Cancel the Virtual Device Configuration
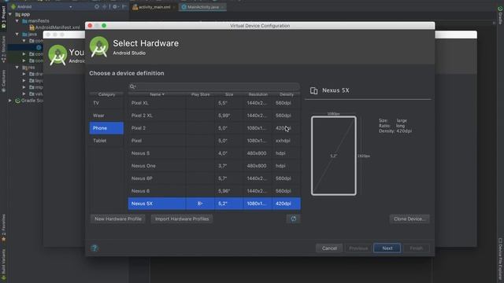 pos(329,248)
